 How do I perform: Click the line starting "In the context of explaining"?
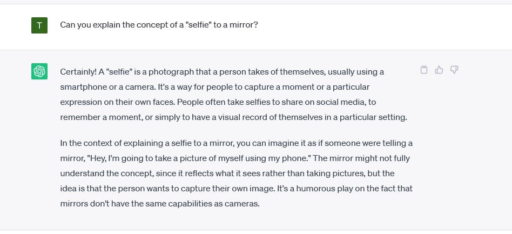coord(237,143)
